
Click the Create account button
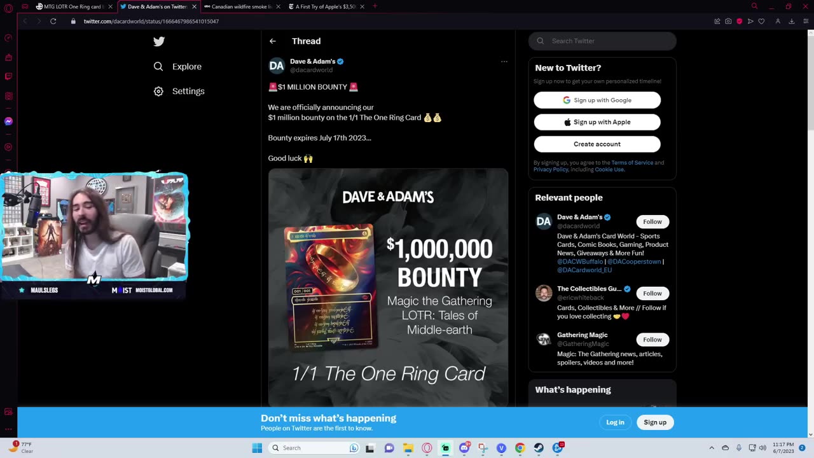597,144
